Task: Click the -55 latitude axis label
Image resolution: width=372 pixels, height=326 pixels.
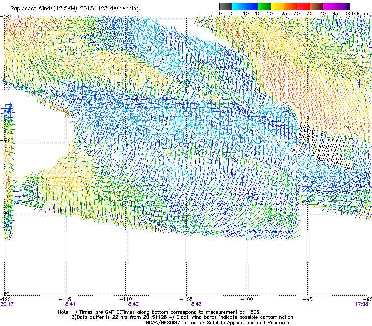Action: (x=5, y=212)
